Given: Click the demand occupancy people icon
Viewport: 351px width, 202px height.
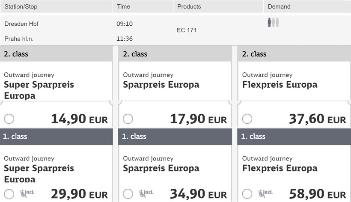Looking at the screenshot, I should point(273,22).
